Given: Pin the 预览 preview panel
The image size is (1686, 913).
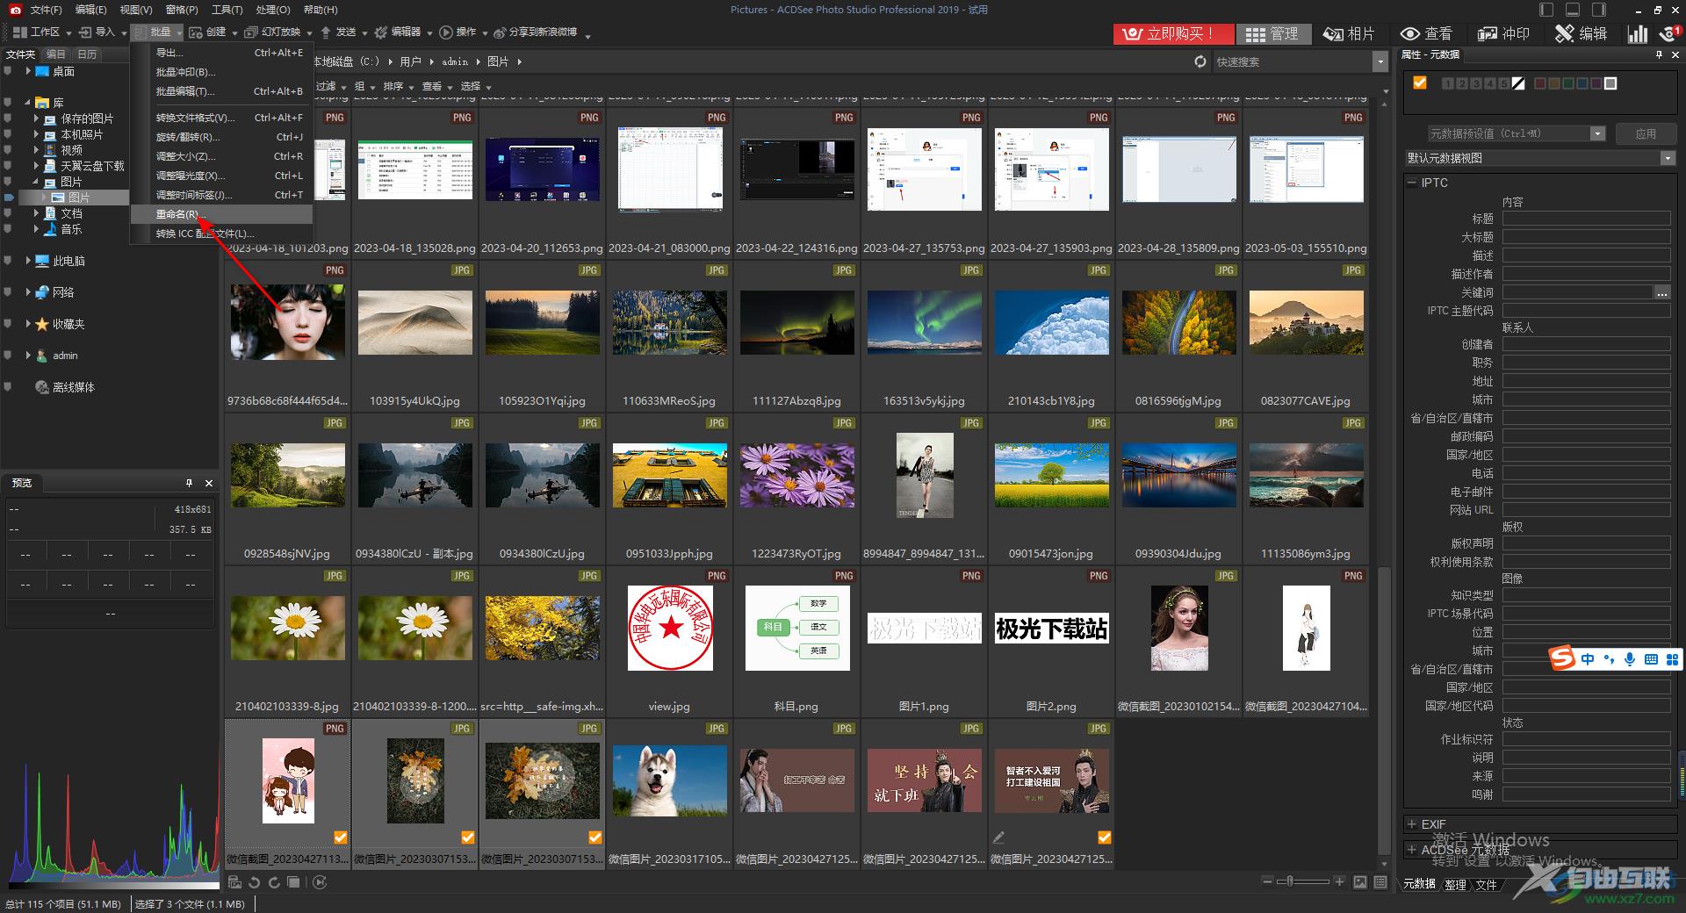Looking at the screenshot, I should tap(189, 483).
